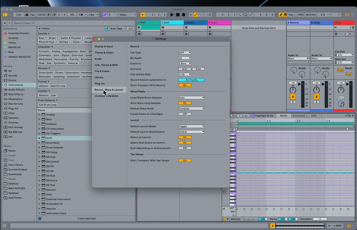Viewport: 357px width, 230px height.
Task: Select the red Favorites Presets collection
Action: (5, 33)
